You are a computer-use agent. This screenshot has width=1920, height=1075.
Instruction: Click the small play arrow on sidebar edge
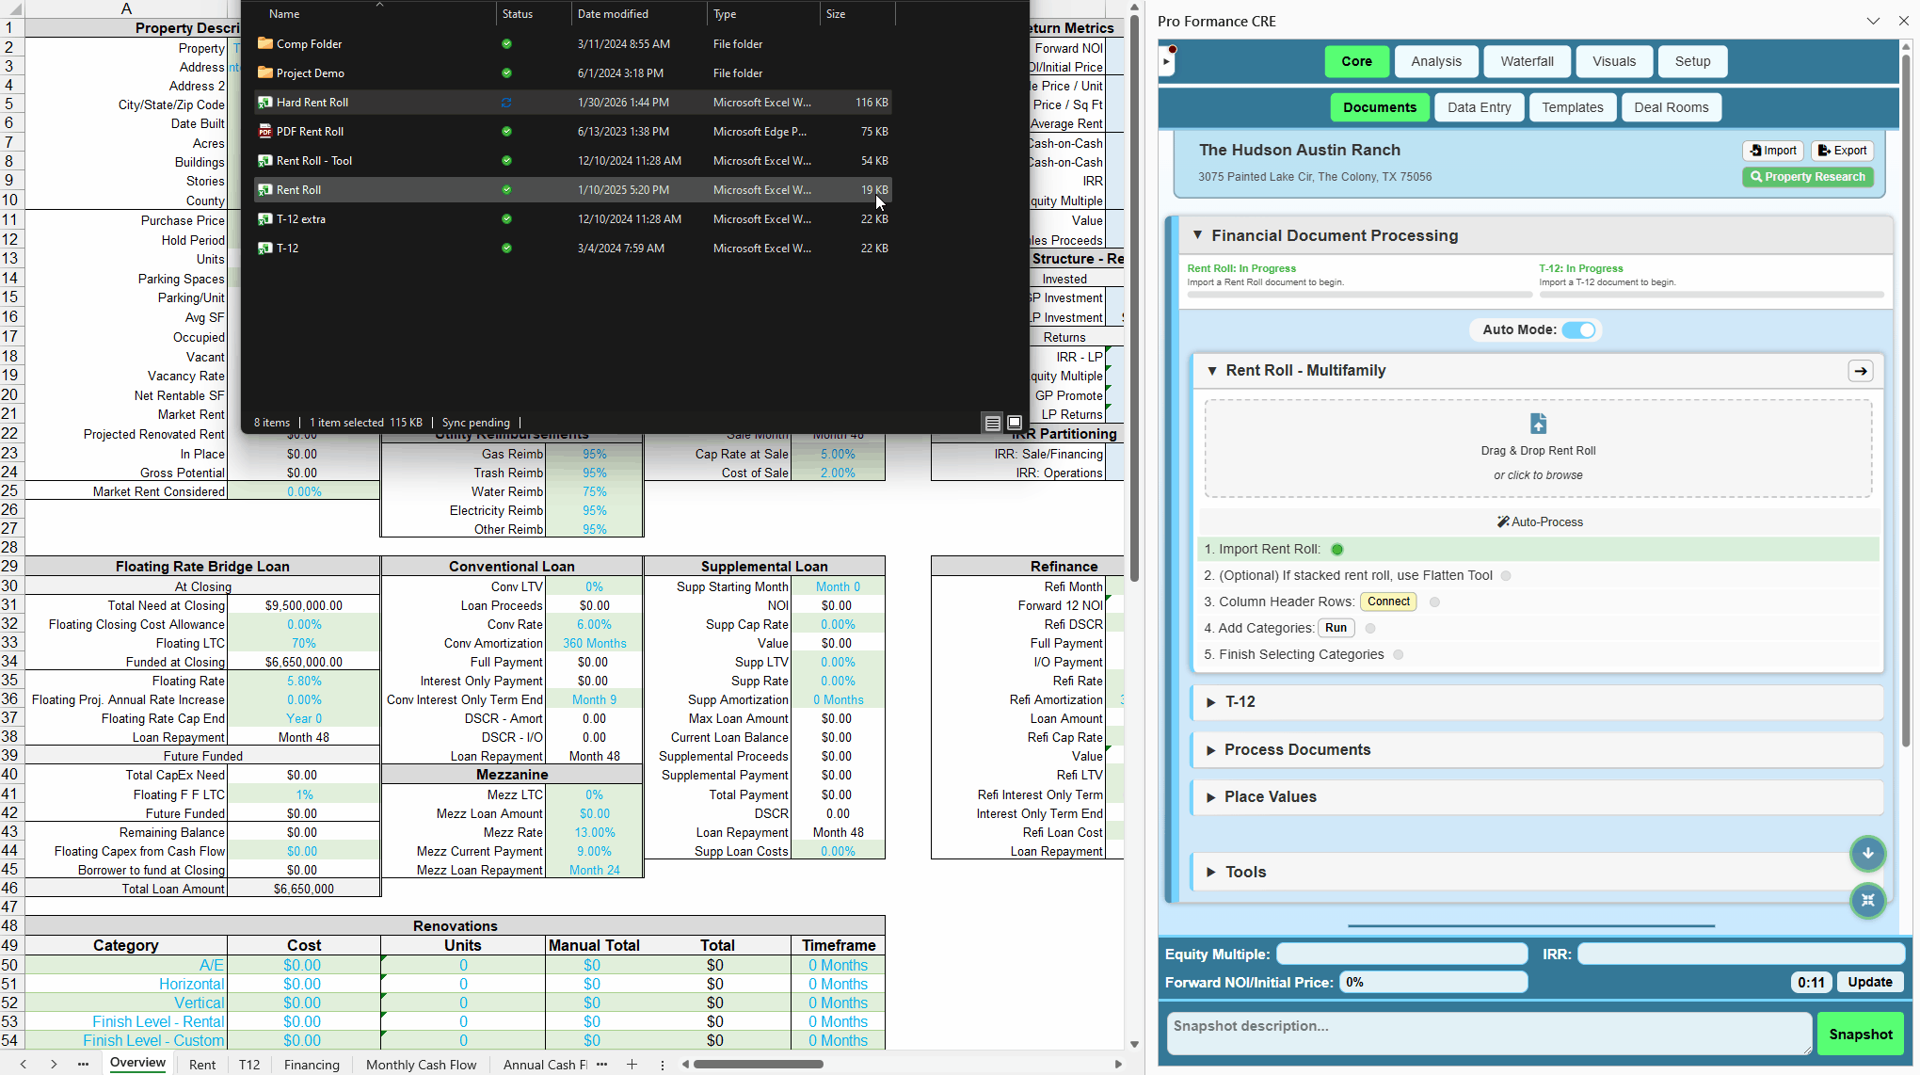coord(1166,62)
